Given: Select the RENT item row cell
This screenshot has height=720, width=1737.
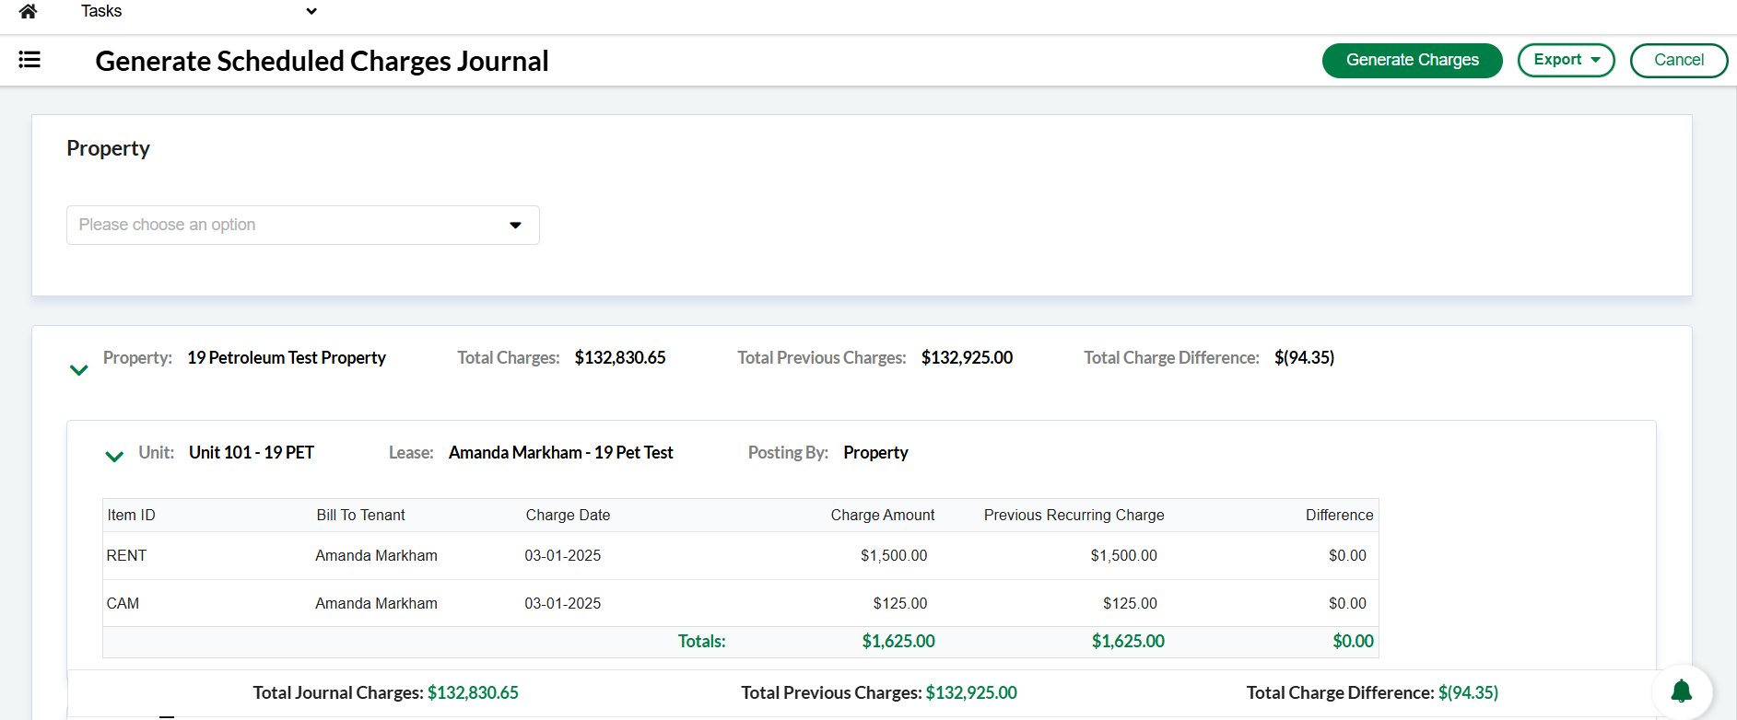Looking at the screenshot, I should point(126,555).
